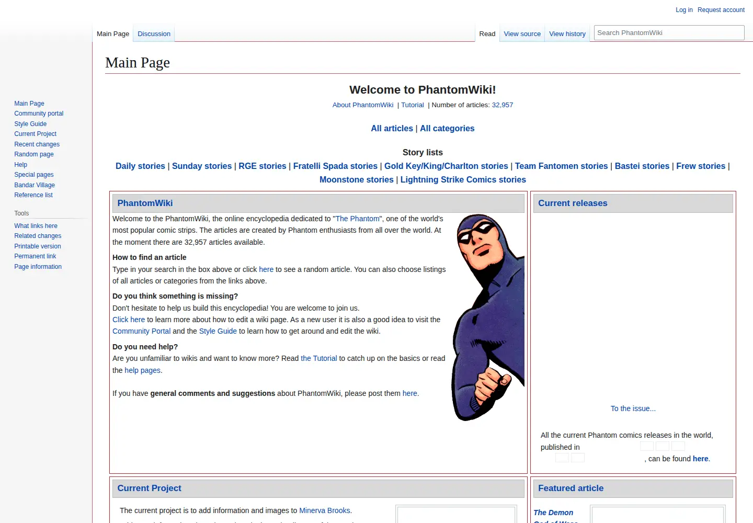Open the View source tab
This screenshot has width=753, height=523.
522,33
